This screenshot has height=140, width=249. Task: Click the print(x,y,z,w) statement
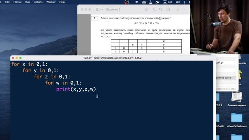76,89
